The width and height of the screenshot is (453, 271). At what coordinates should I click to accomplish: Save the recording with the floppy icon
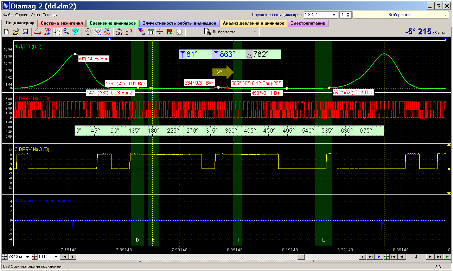25,32
